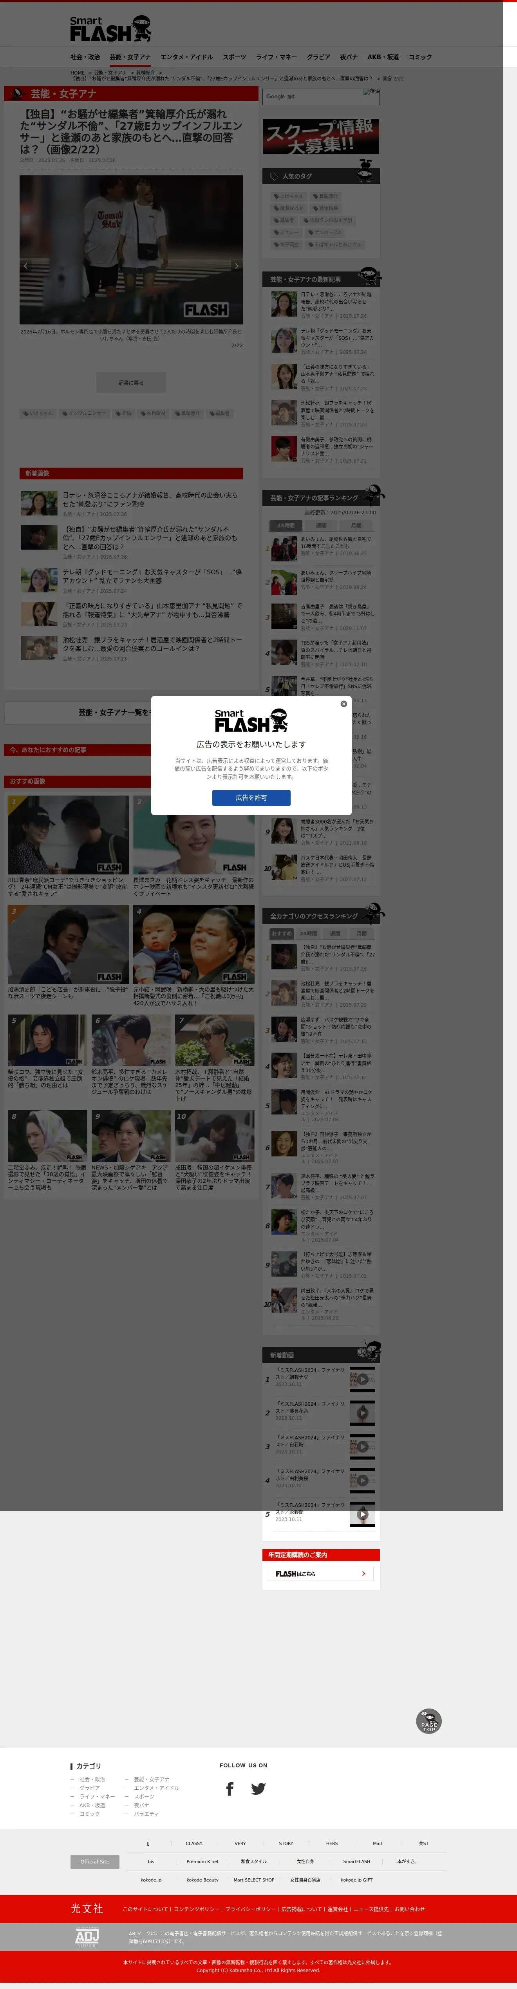Show previous image with carousel left arrow
The width and height of the screenshot is (517, 1989).
[x=25, y=266]
